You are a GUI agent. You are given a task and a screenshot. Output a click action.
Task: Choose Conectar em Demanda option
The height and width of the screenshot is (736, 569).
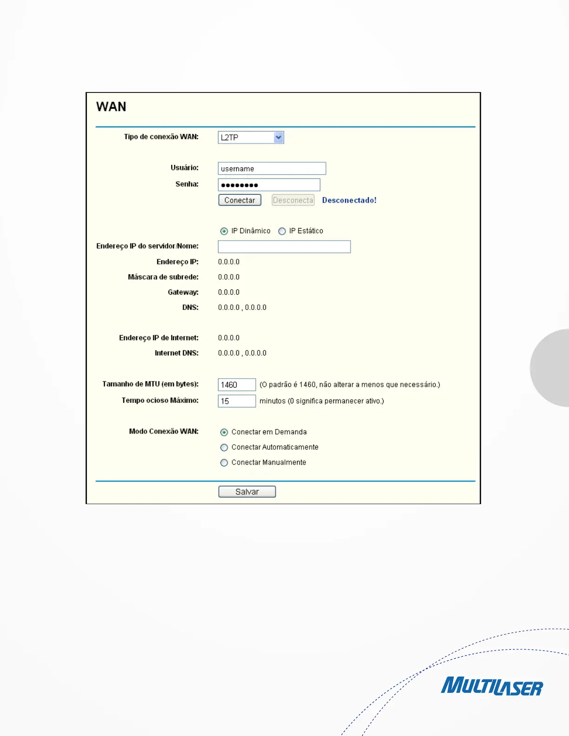coord(224,432)
